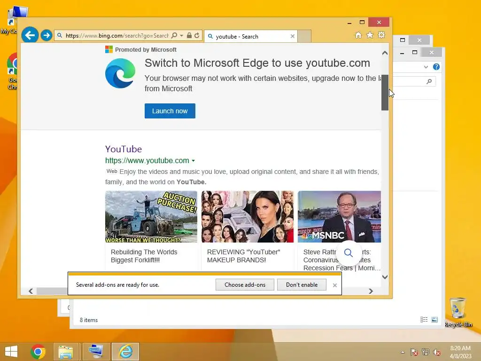481x361 pixels.
Task: Refresh the page with reload icon
Action: tap(197, 36)
